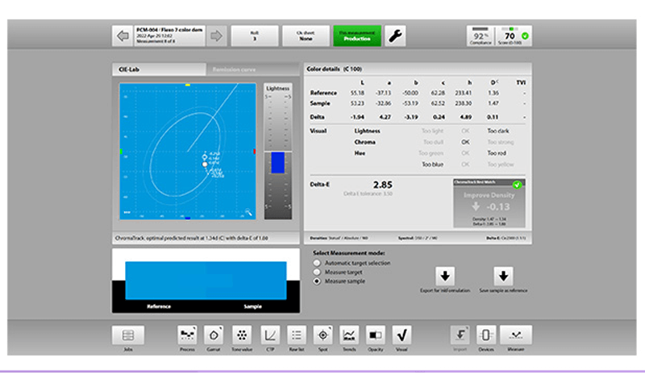Select Measure sample mode
Screen dimensions: 645x379
(317, 281)
